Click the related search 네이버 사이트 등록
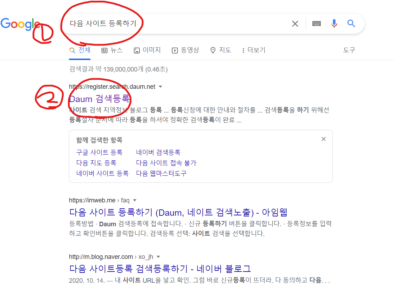Image resolution: width=394 pixels, height=288 pixels. (x=102, y=173)
